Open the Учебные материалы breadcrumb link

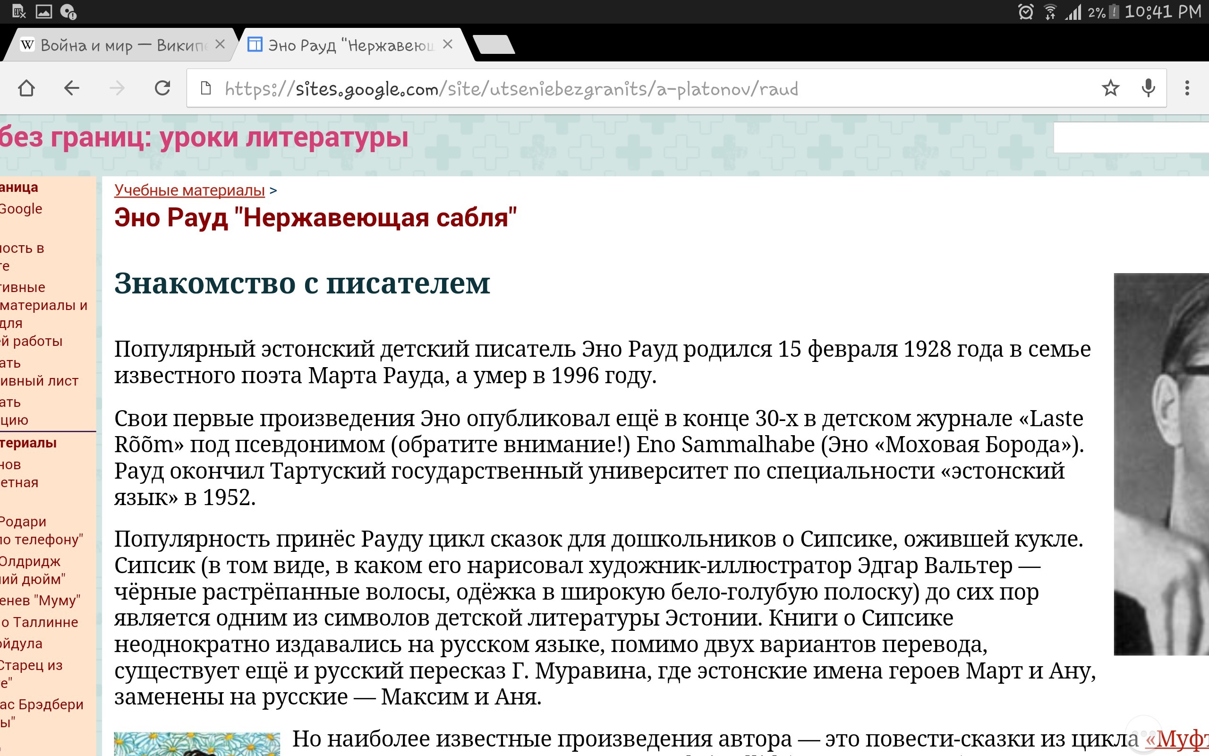click(189, 190)
